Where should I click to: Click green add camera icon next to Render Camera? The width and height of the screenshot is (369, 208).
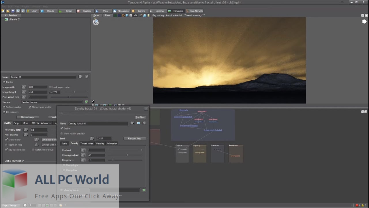86,102
